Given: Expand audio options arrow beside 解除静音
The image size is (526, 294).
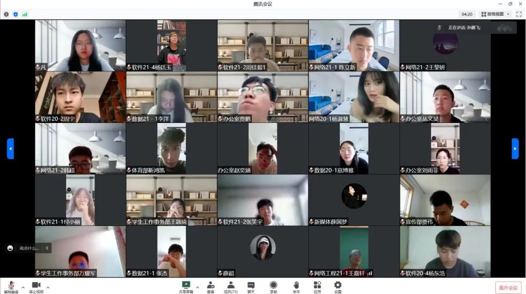Looking at the screenshot, I should pyautogui.click(x=23, y=287).
